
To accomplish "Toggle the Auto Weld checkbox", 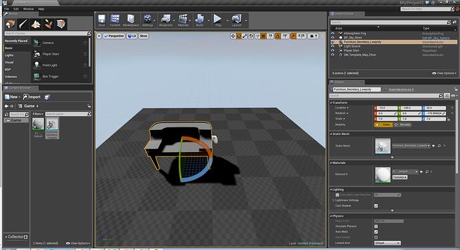I will click(376, 232).
